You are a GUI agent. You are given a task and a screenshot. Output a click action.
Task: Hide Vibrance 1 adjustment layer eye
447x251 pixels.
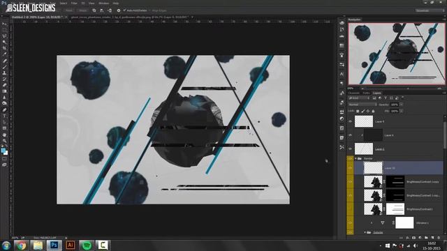(350, 223)
